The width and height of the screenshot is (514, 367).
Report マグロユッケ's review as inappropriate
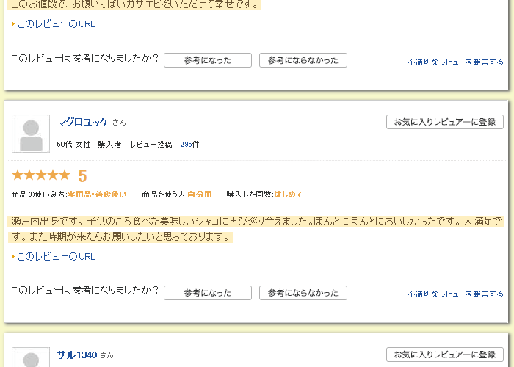coord(455,294)
